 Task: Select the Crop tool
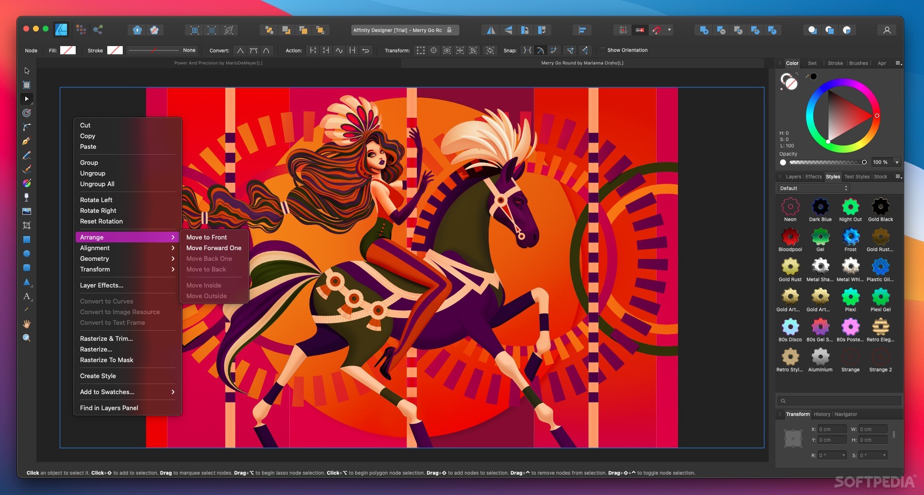tap(27, 225)
